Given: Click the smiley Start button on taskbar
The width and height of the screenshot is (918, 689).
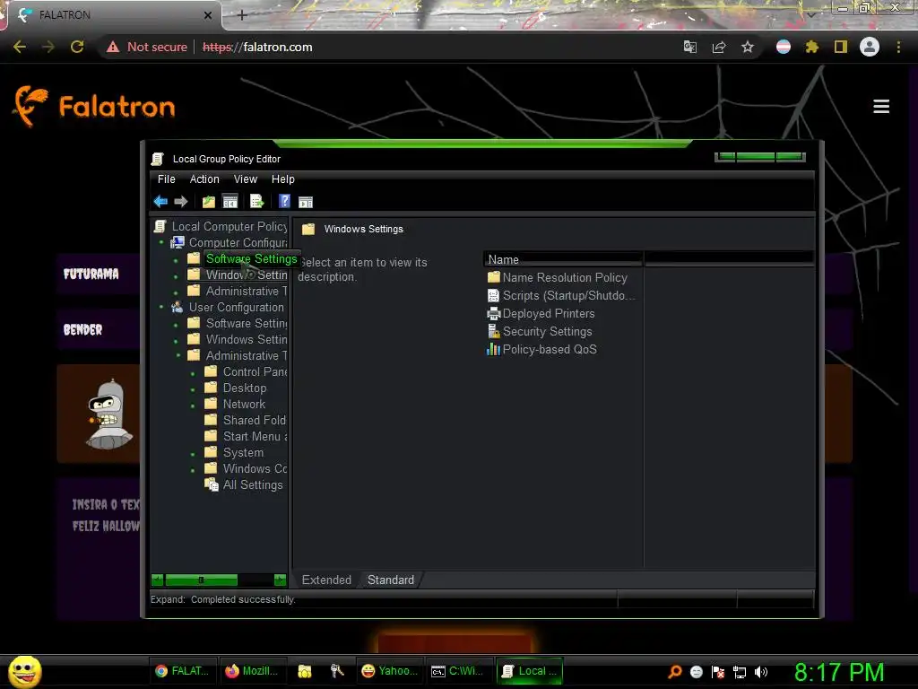Looking at the screenshot, I should point(24,671).
